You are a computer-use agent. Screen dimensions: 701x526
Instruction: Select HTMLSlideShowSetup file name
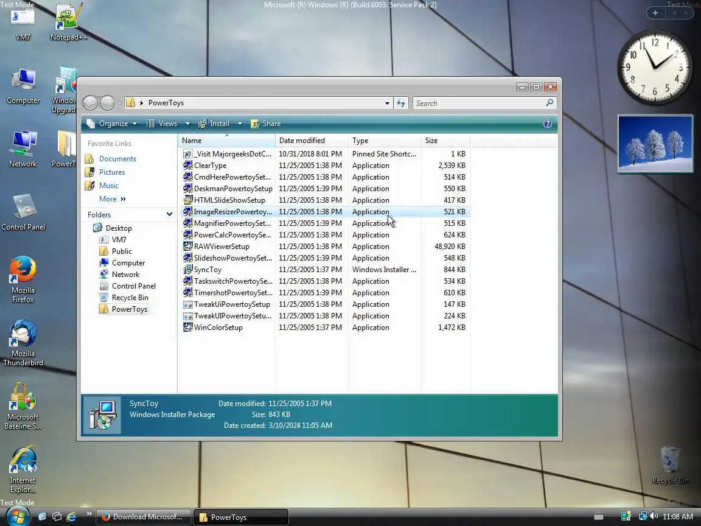[229, 200]
